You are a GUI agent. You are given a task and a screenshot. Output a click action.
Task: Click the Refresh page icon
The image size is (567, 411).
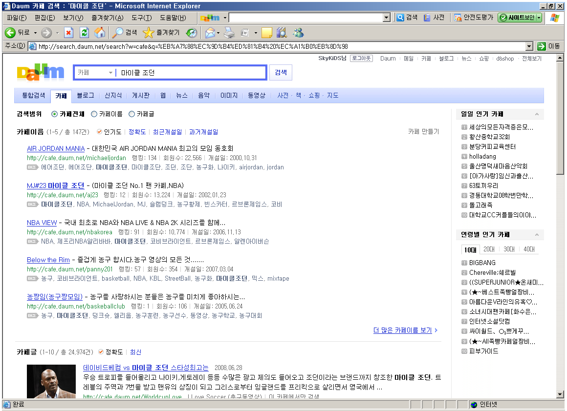pos(84,33)
